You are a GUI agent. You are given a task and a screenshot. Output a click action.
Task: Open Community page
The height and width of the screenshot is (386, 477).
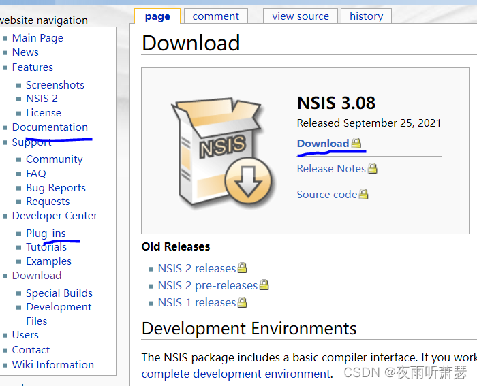tap(54, 159)
